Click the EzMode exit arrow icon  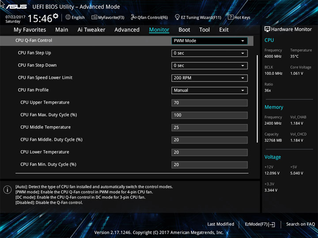tap(272, 224)
